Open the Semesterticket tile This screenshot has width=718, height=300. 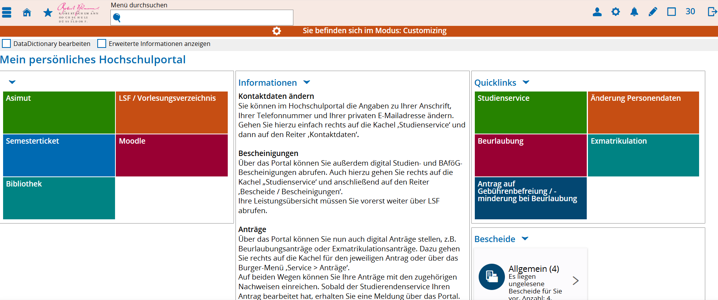tap(59, 155)
